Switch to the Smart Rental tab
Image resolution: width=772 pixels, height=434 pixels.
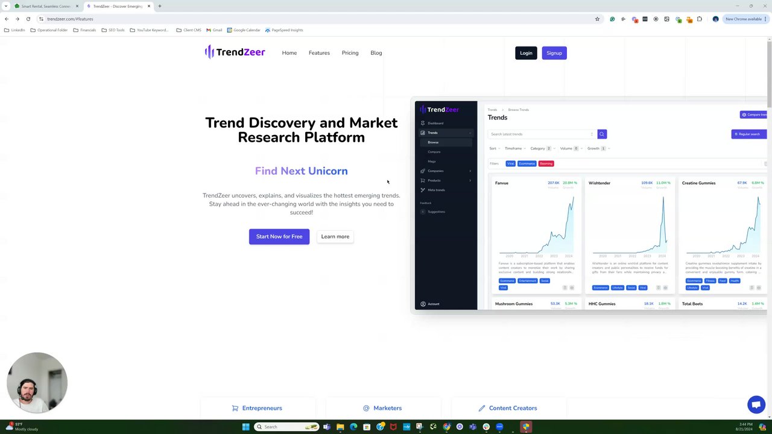47,6
